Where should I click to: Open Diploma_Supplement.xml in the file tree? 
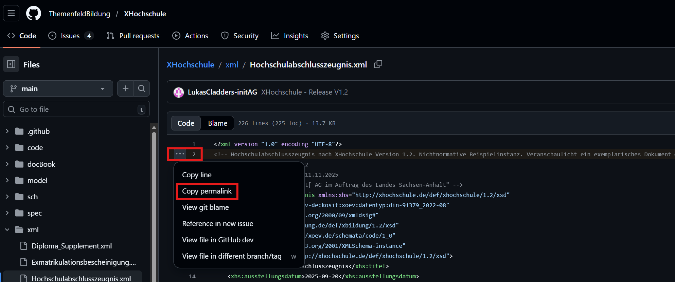click(x=72, y=246)
